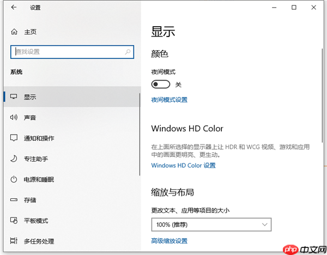Click the 查找设置 search field
The height and width of the screenshot is (255, 327).
tap(72, 52)
